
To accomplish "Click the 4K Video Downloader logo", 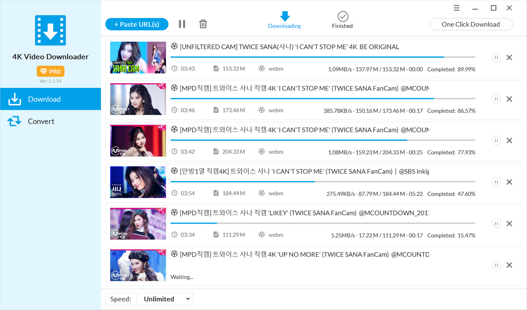I will [x=50, y=30].
